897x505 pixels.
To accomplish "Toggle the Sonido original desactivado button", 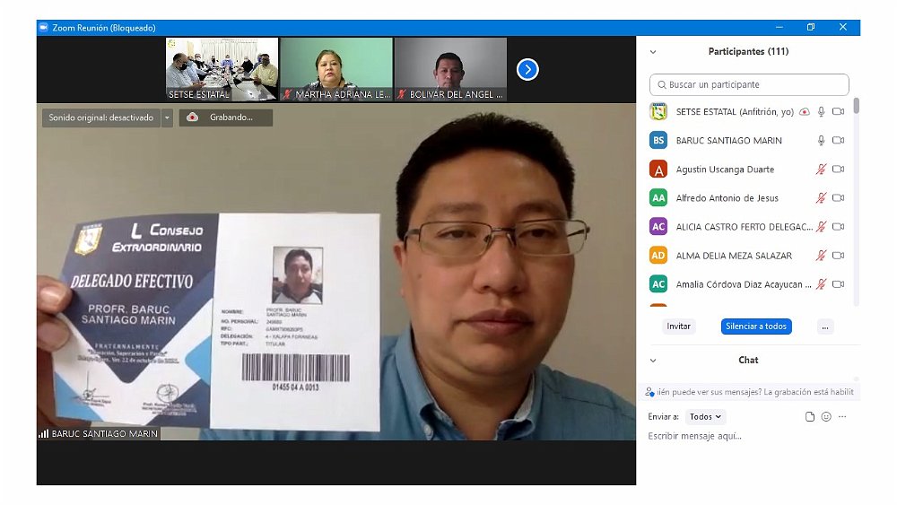I will coord(100,118).
